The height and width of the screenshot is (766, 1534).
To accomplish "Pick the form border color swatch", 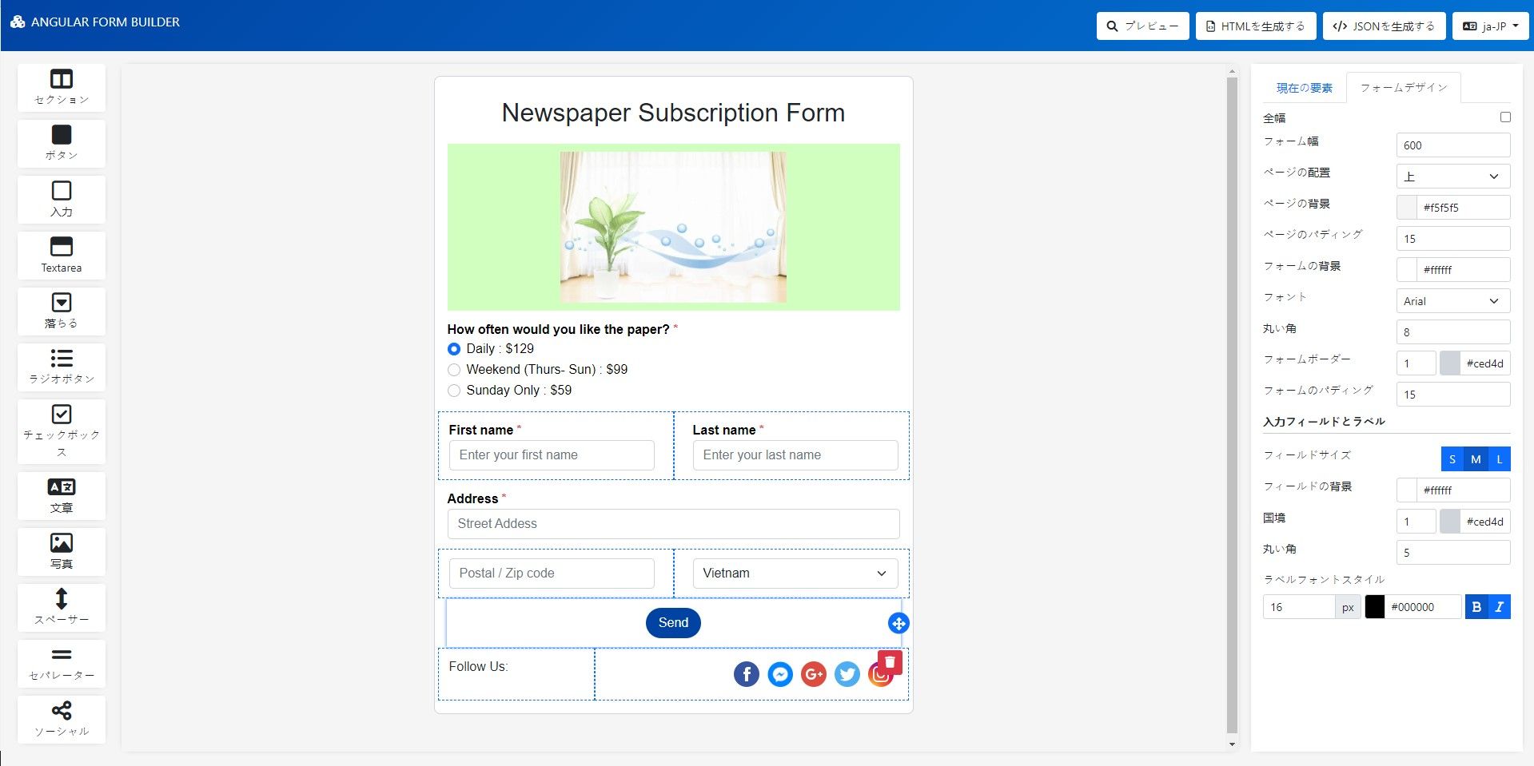I will pyautogui.click(x=1450, y=363).
